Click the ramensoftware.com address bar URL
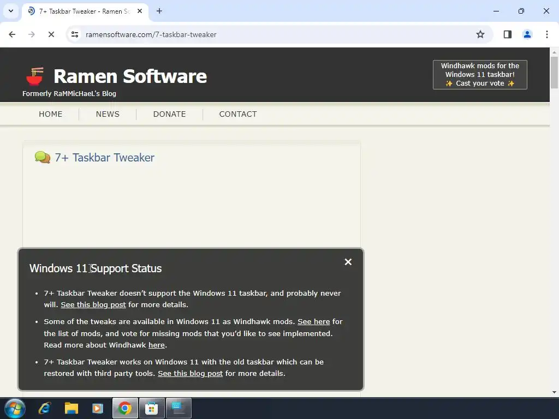Viewport: 559px width, 419px height. (x=151, y=34)
